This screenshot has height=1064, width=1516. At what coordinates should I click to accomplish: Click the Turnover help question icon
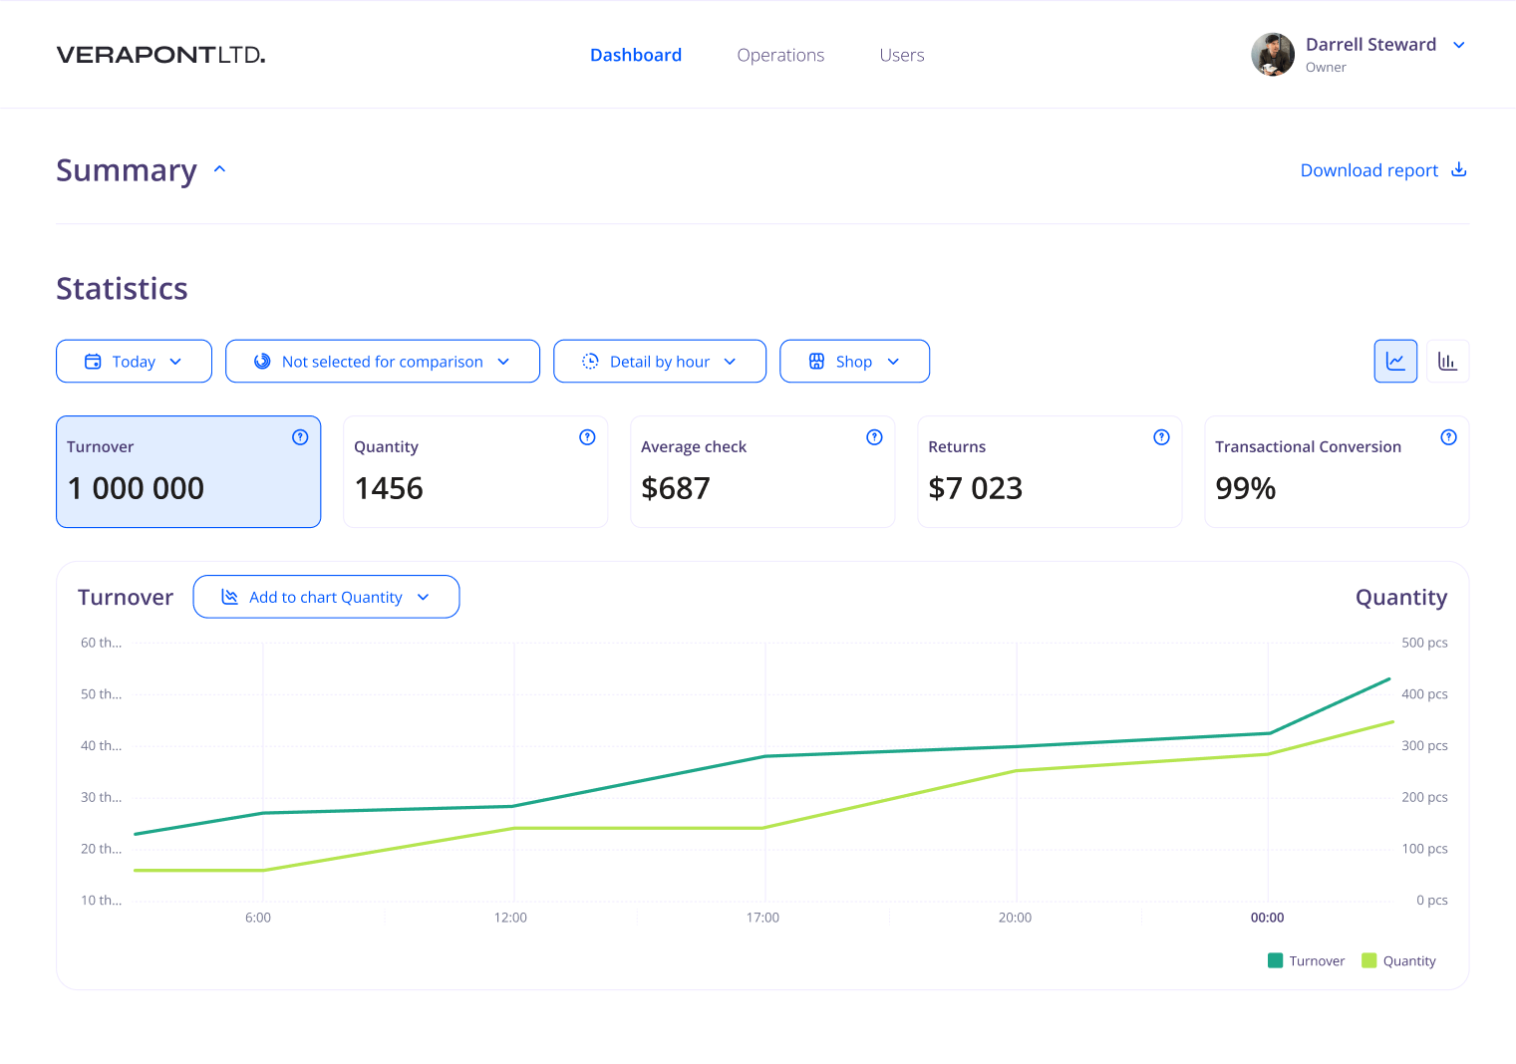pos(300,437)
